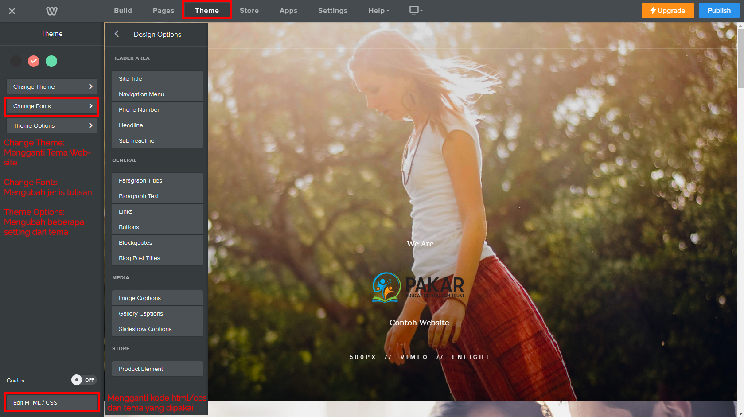Open the Pages tab
The height and width of the screenshot is (417, 744).
(164, 11)
